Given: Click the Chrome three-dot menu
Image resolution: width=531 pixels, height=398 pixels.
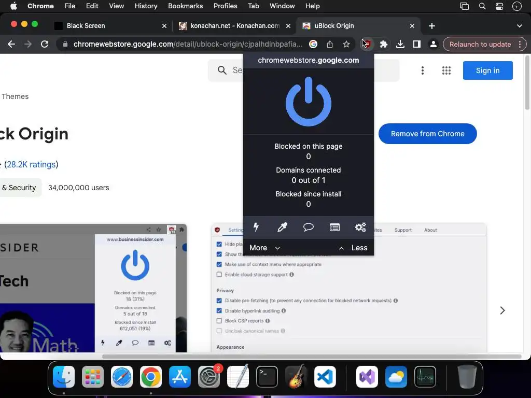Looking at the screenshot, I should tap(520, 44).
